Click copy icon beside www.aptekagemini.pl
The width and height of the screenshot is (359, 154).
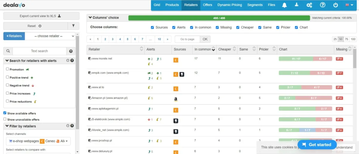point(90,109)
